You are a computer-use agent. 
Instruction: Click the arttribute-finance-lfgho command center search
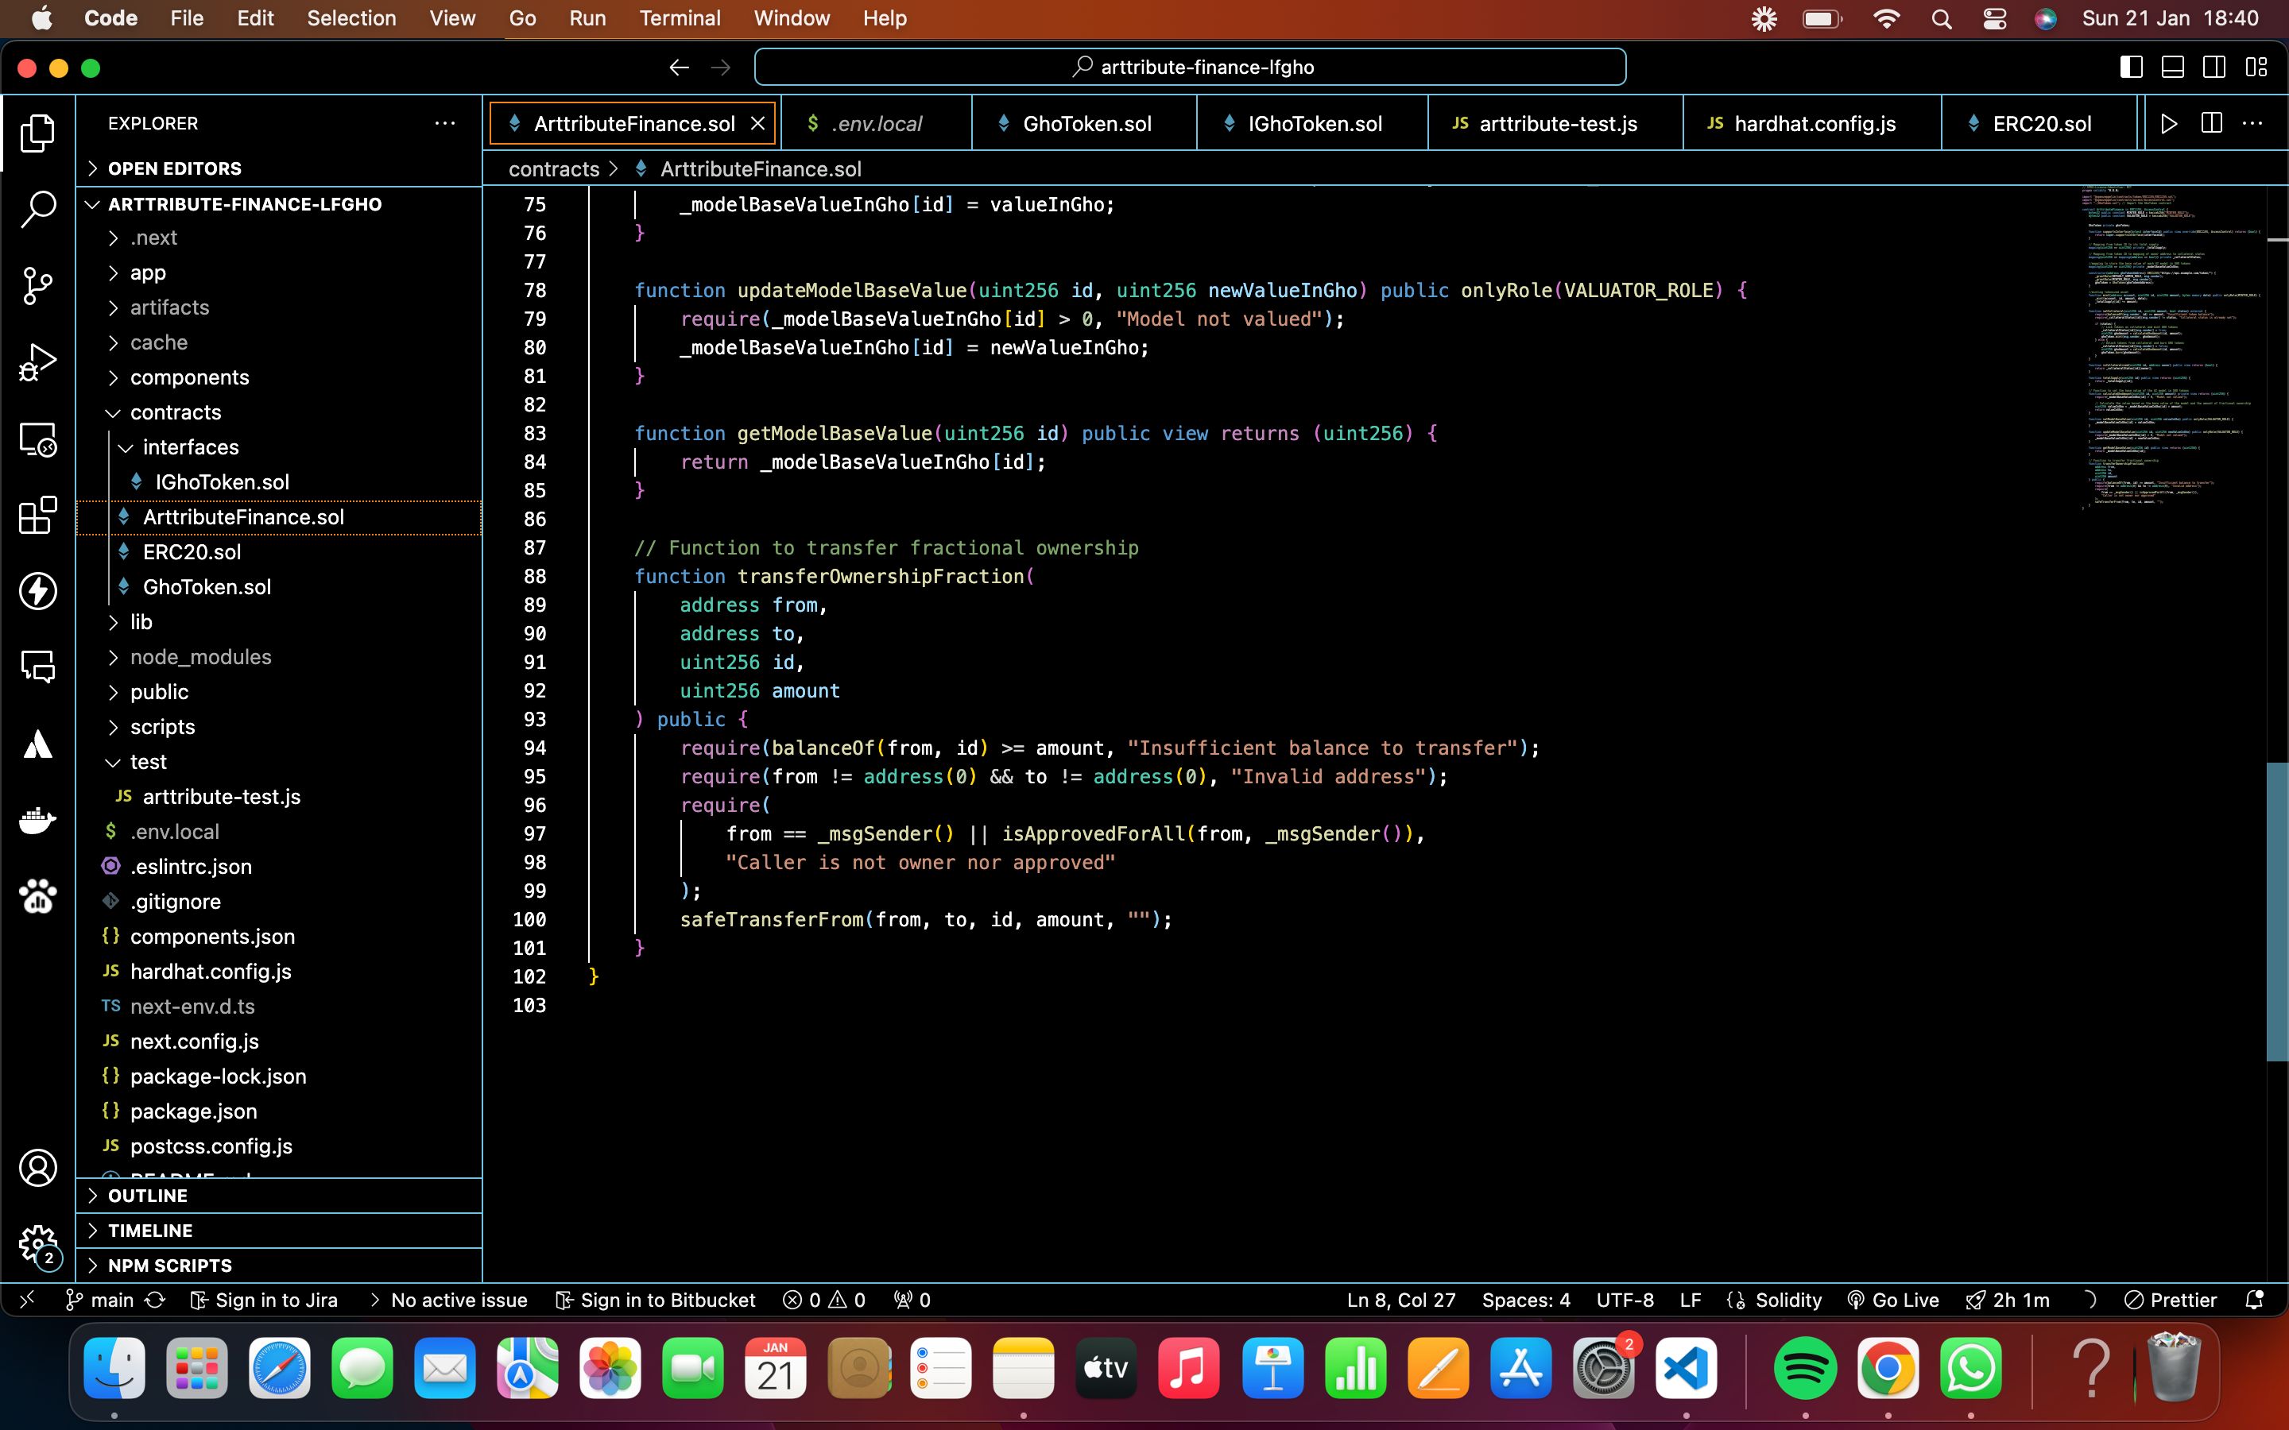click(x=1190, y=68)
